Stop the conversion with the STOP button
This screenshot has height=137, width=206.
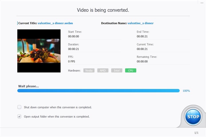tap(193, 116)
